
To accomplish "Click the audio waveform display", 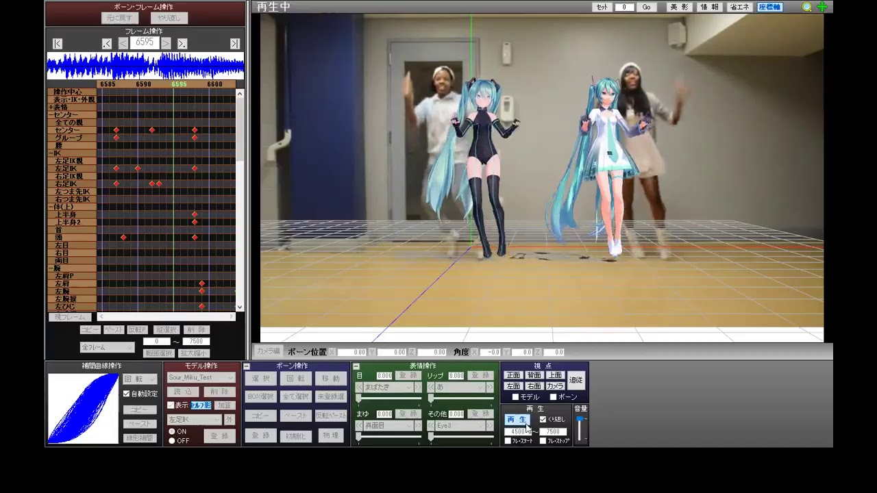I will [x=145, y=66].
